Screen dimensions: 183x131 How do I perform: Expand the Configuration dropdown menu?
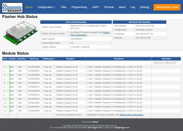click(46, 7)
